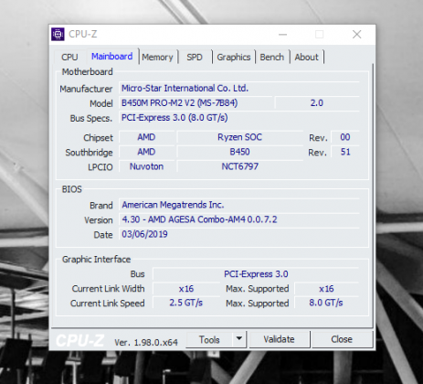Screen dimensions: 423x384
Task: Expand the Tools dropdown arrow
Action: pos(239,339)
